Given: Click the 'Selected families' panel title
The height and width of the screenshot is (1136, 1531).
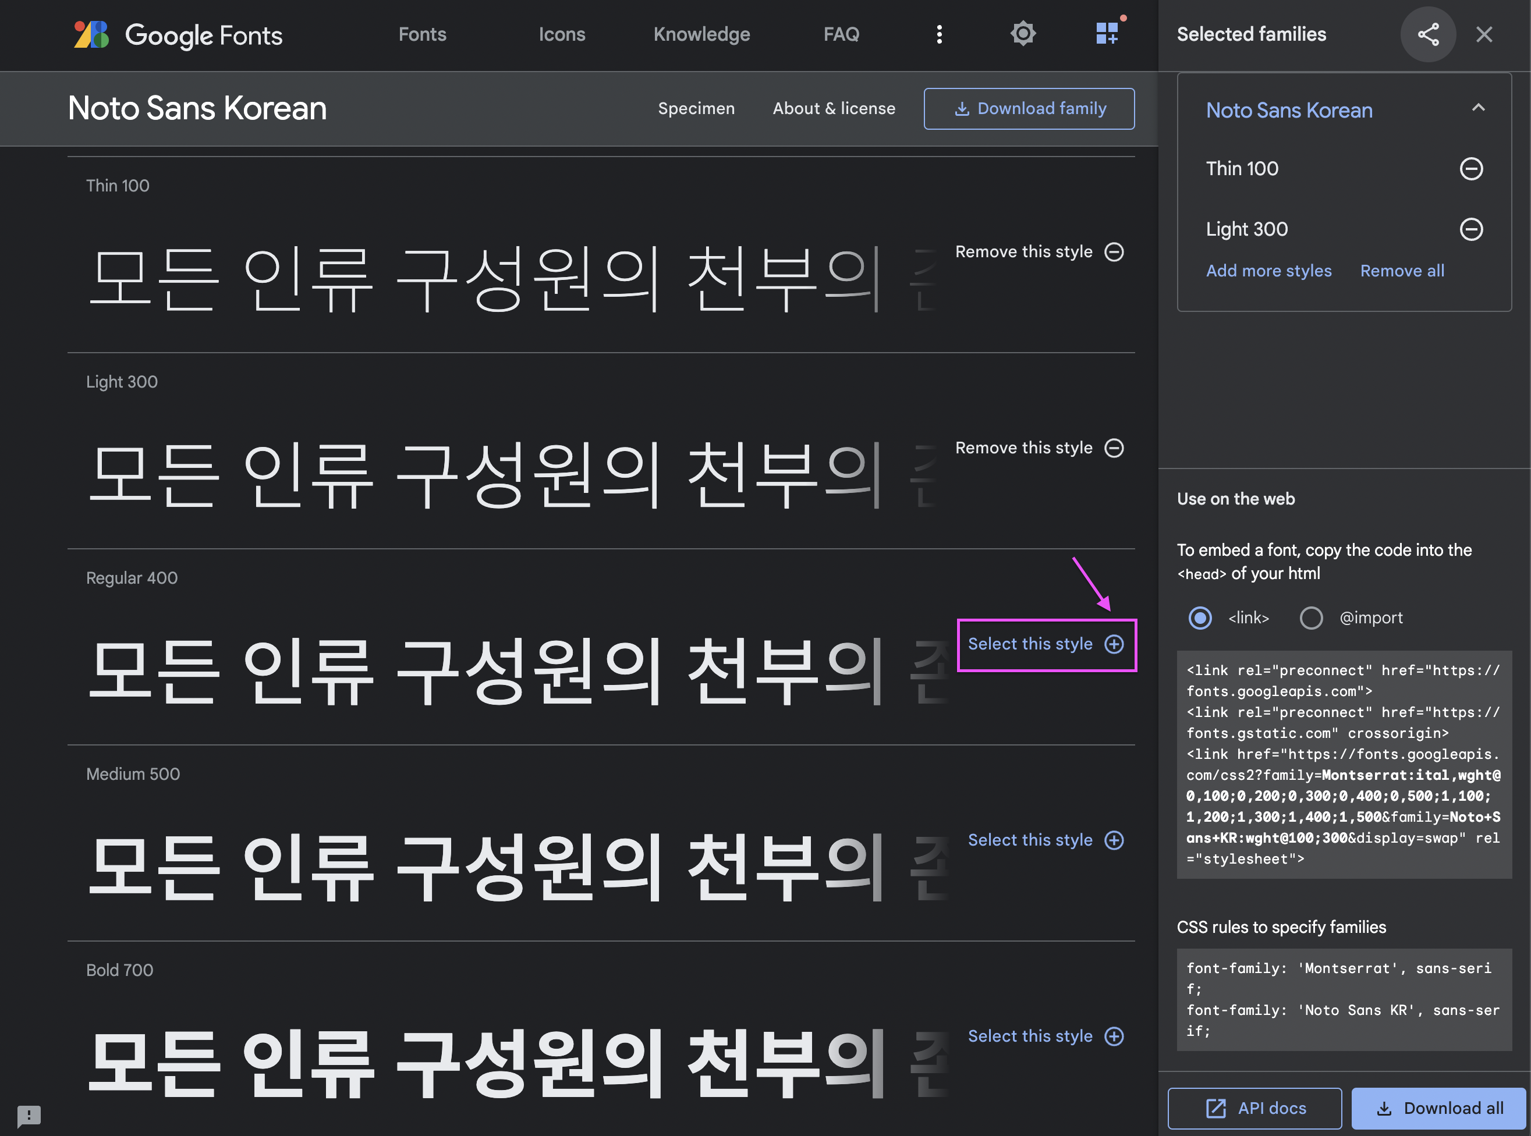Looking at the screenshot, I should tap(1251, 34).
